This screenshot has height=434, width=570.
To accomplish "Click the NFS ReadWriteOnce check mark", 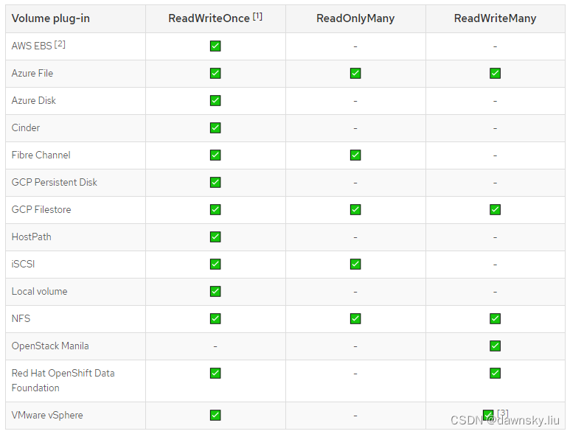I will 215,318.
